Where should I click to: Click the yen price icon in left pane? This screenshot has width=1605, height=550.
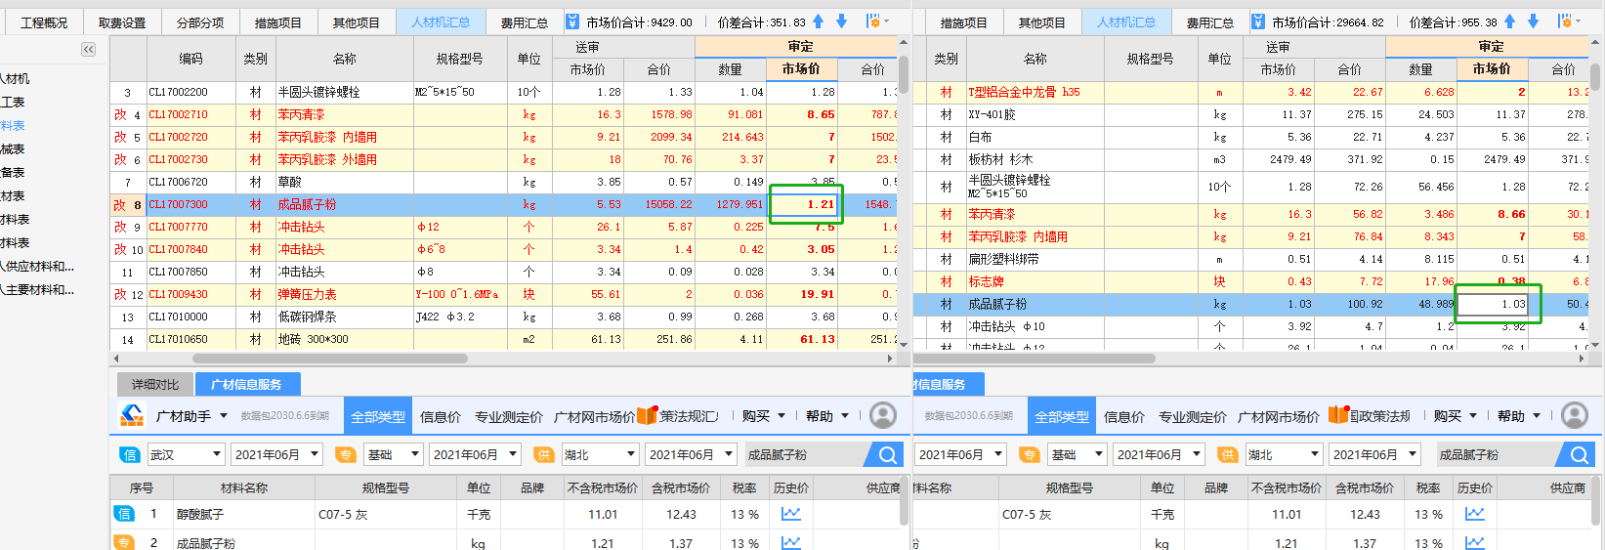(x=573, y=21)
